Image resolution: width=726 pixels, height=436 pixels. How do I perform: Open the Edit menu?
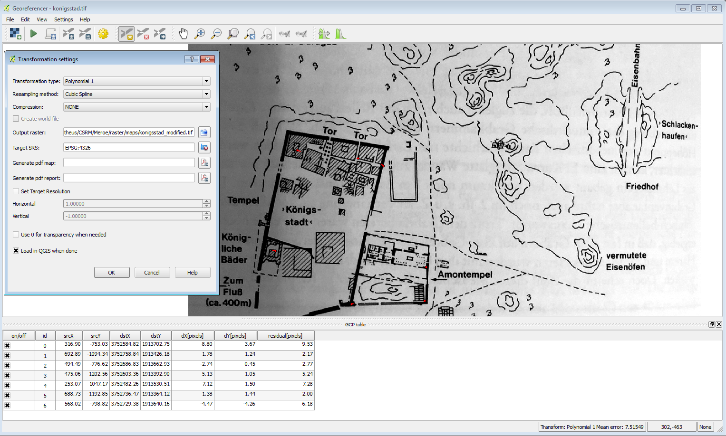25,19
